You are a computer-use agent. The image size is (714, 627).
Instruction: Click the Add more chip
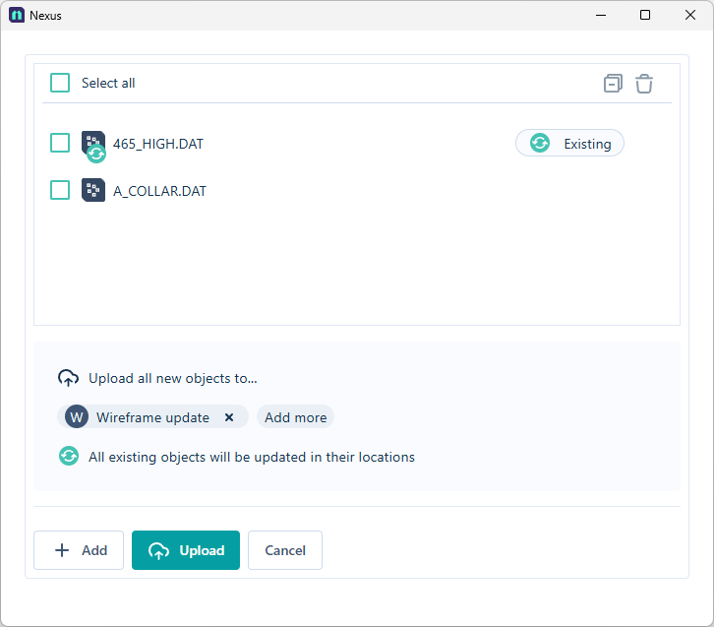click(295, 417)
